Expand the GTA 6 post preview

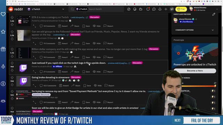pyautogui.click(x=34, y=26)
